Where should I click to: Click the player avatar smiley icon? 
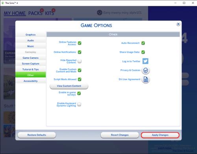[x=100, y=13]
